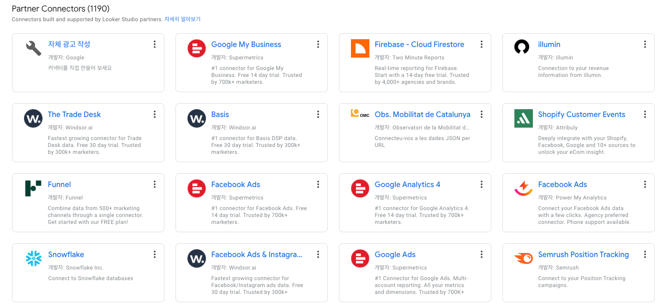Open the Google Ads connector title link
This screenshot has width=670, height=305.
pos(395,254)
